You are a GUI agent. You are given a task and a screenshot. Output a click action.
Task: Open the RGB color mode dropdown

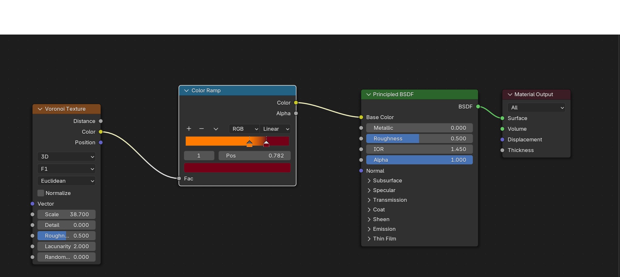(x=244, y=129)
